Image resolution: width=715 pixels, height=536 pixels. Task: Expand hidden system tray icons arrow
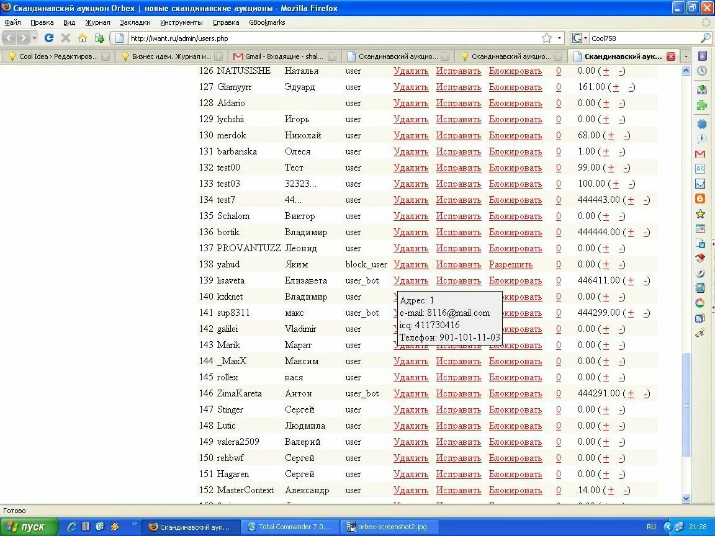tap(668, 527)
